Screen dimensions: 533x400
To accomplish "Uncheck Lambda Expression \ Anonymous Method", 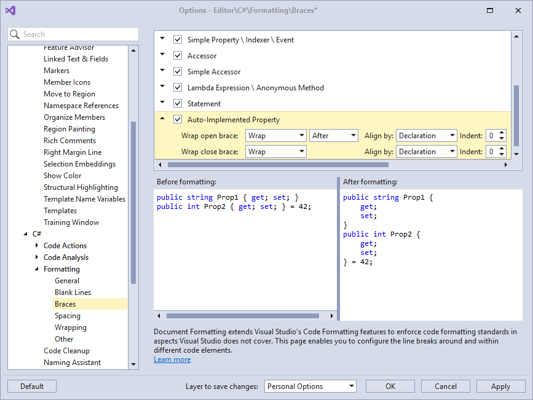I will tap(178, 87).
